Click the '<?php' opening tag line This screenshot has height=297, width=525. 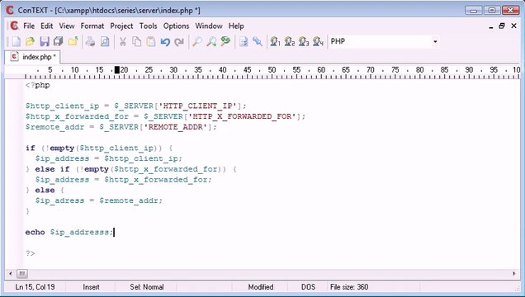(37, 85)
